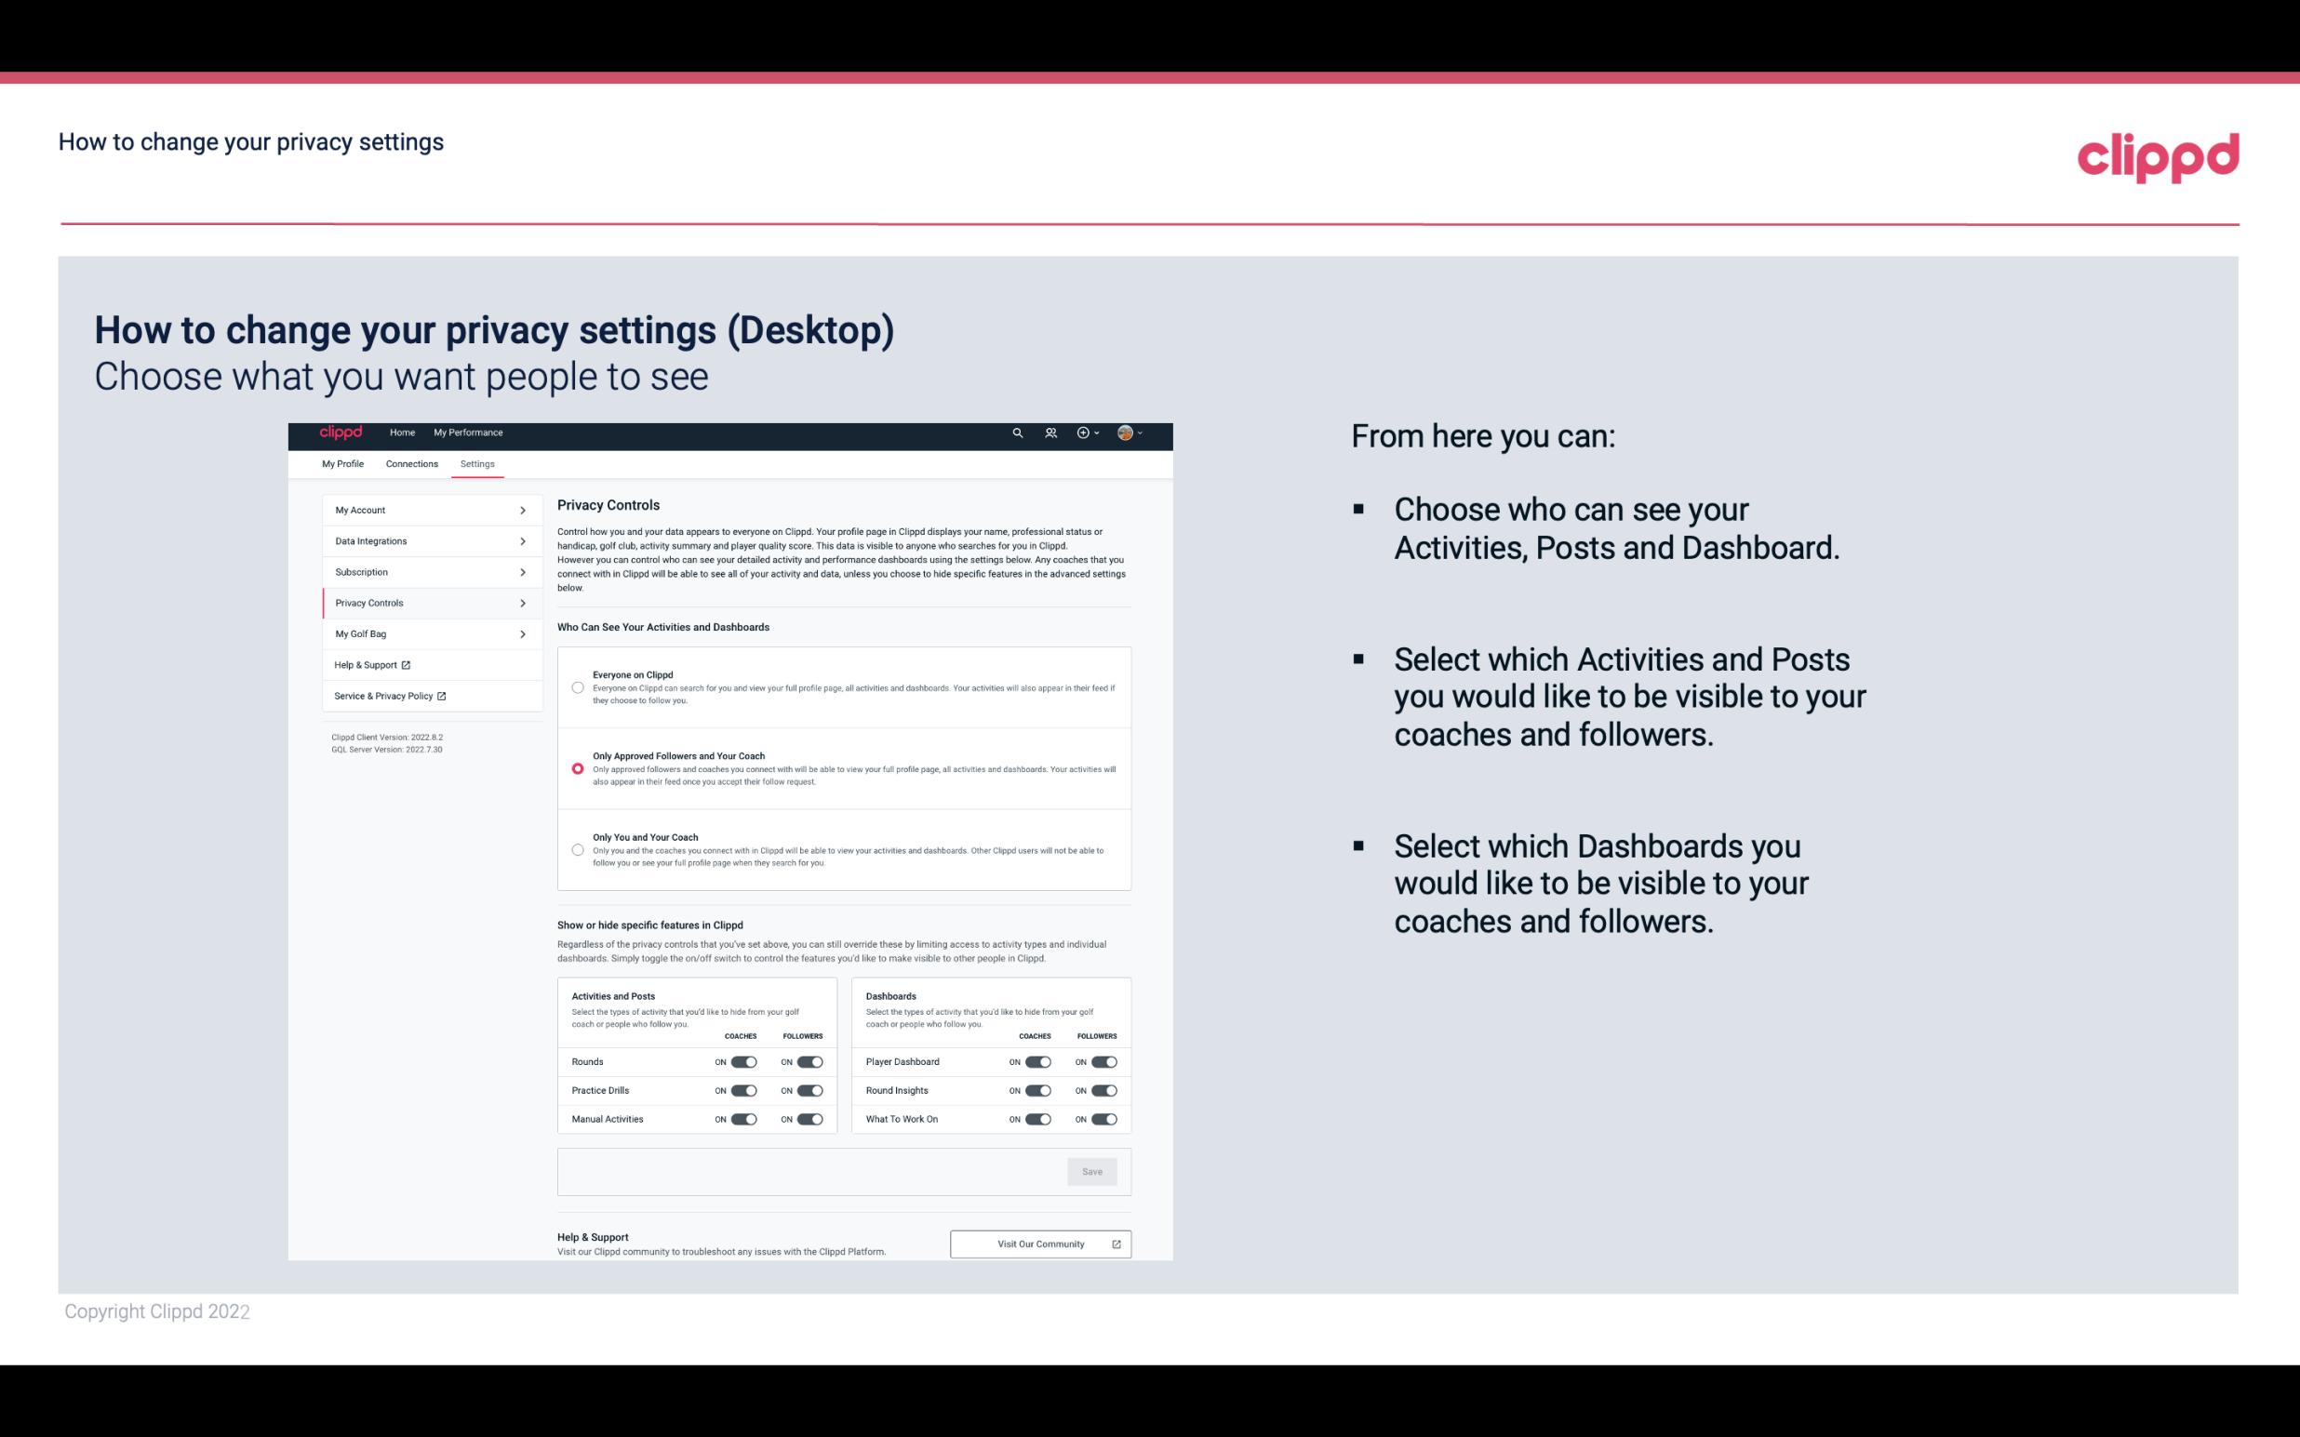Click Privacy Controls sidebar menu item

(x=422, y=603)
